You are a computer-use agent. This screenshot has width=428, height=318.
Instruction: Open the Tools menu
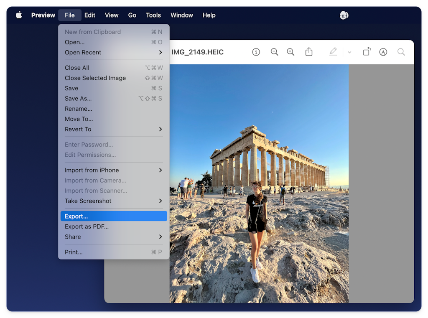[x=153, y=15]
